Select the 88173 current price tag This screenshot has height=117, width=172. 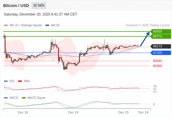161,46
